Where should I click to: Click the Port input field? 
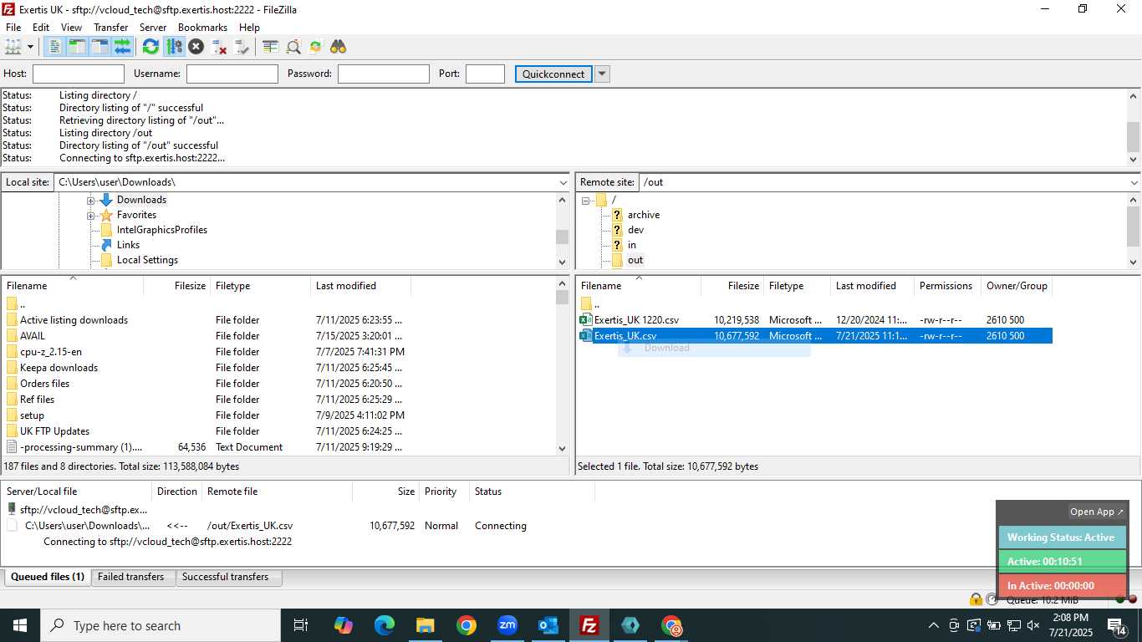click(485, 74)
